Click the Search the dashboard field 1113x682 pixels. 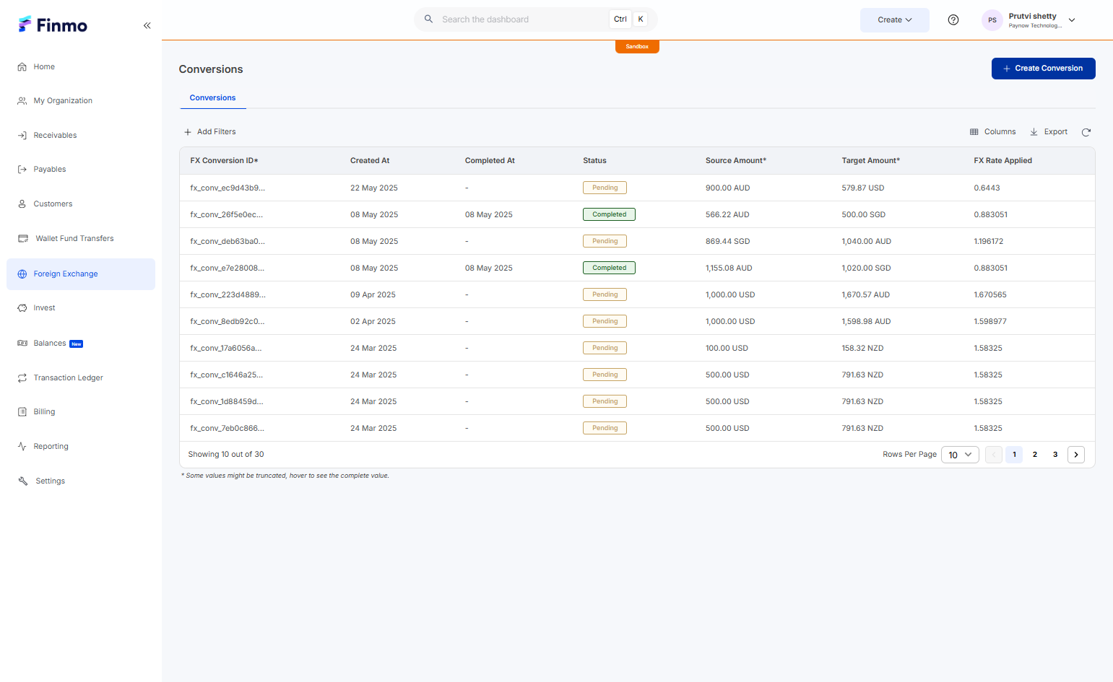coord(536,19)
